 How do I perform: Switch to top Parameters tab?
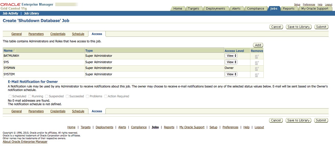(x=36, y=34)
